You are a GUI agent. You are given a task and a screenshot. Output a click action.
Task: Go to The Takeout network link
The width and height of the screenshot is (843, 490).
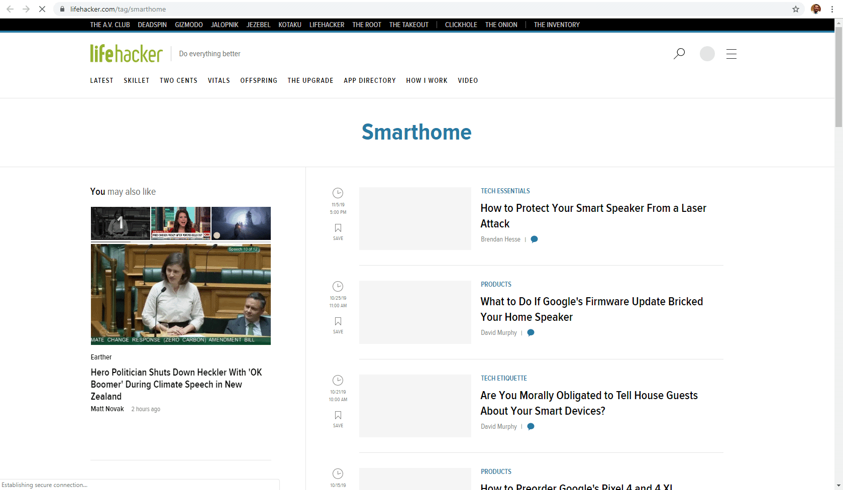click(x=409, y=25)
